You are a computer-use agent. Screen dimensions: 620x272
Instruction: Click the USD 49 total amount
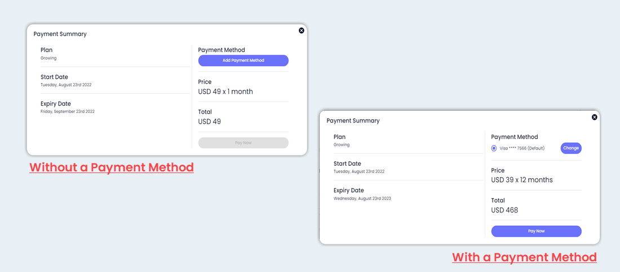pos(210,121)
